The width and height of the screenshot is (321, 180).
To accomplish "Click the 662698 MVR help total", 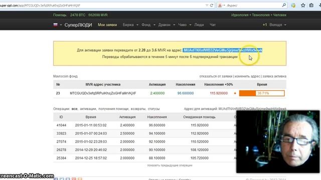I will point(98,15).
